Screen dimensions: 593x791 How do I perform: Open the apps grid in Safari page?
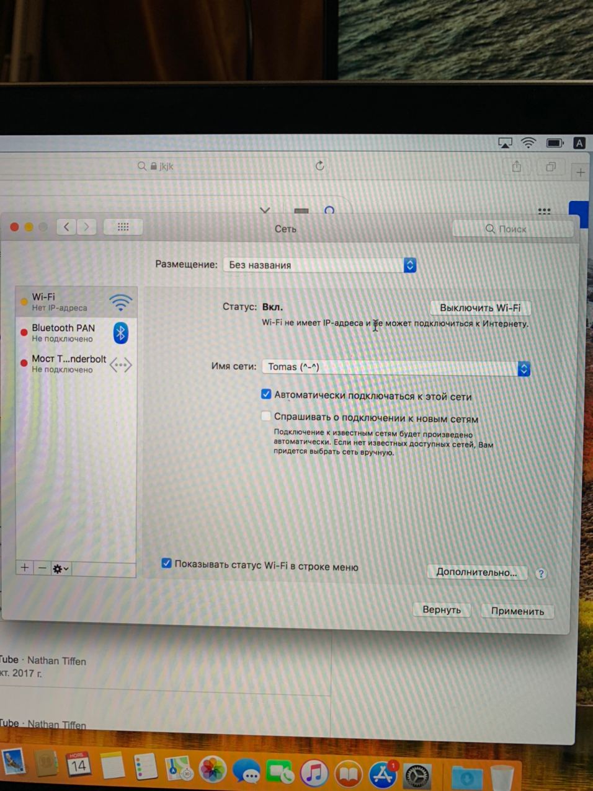[544, 211]
